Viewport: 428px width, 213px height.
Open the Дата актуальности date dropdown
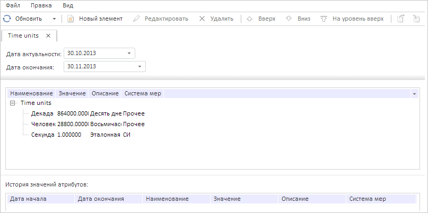pyautogui.click(x=129, y=53)
